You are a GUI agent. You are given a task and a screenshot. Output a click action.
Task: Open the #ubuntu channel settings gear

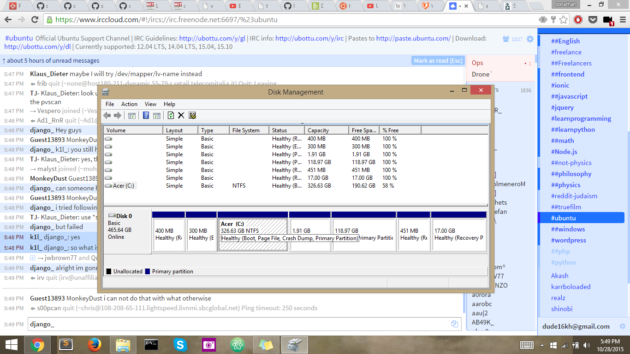(x=530, y=39)
